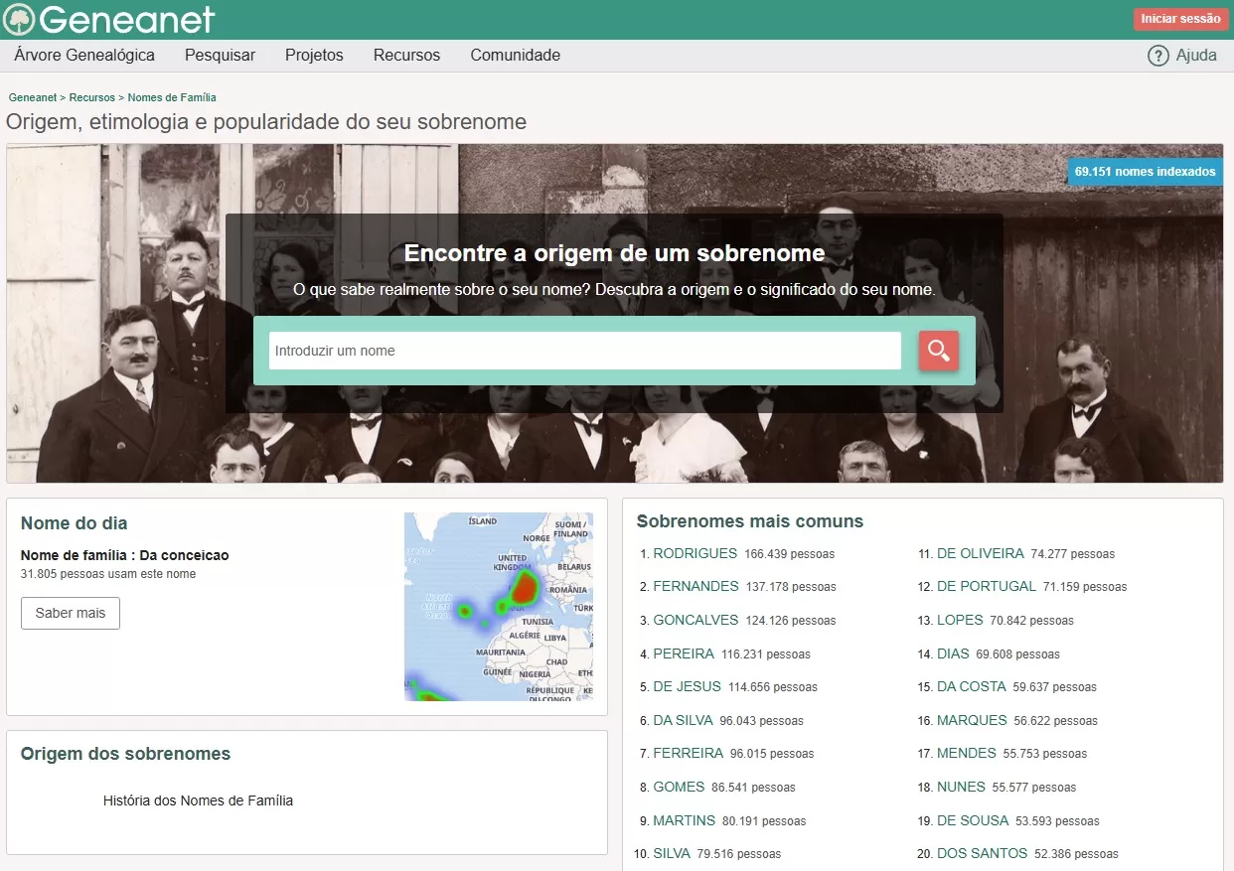Click '74.277 pessoas' count text

point(1073,554)
